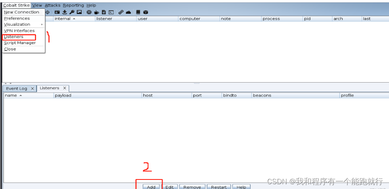Click the Help button below listeners table
Screen dimensions: 389x189
click(241, 187)
